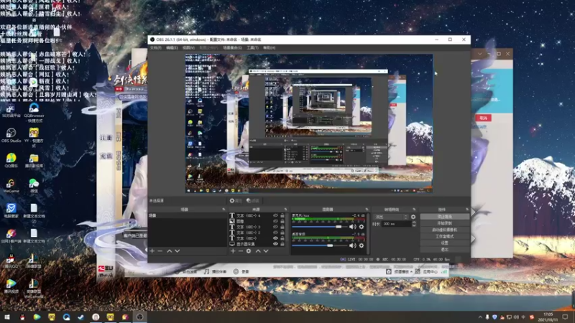Lock the 图像 source
Viewport: 575px width, 323px height.
282,221
